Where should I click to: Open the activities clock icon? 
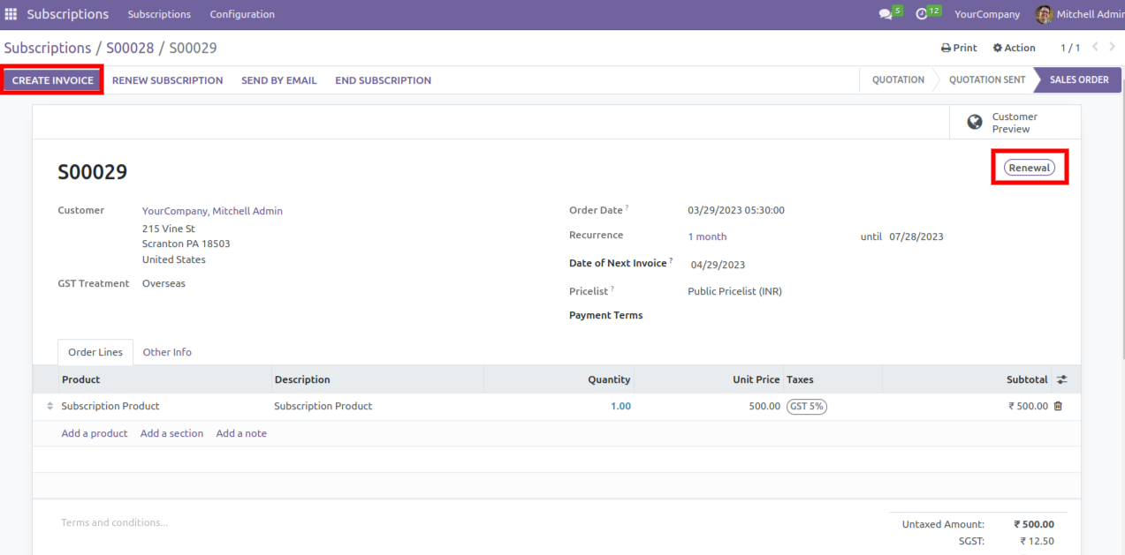tap(922, 14)
